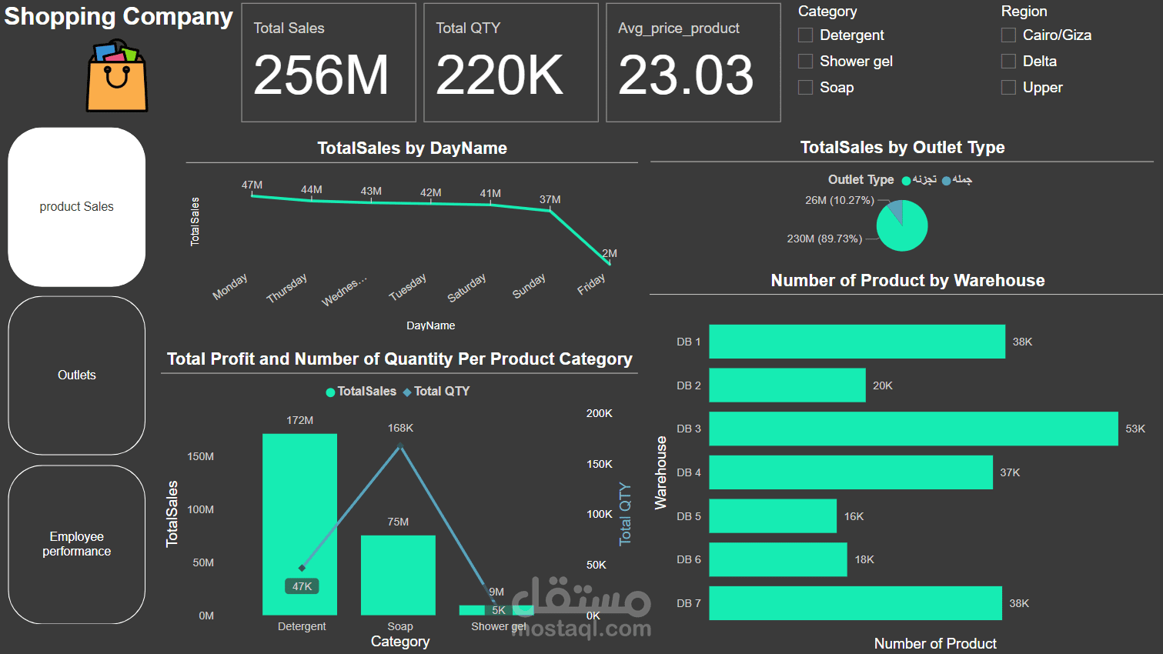Go to the Outlets page button
Image resolution: width=1163 pixels, height=654 pixels.
click(x=76, y=375)
